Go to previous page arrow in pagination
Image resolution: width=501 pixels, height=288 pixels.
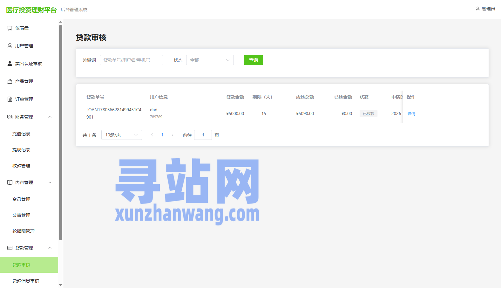[x=152, y=135]
